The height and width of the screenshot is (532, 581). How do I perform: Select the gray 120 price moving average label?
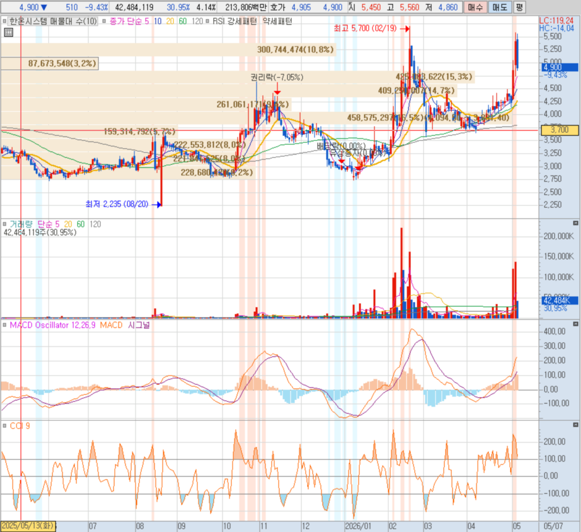197,22
